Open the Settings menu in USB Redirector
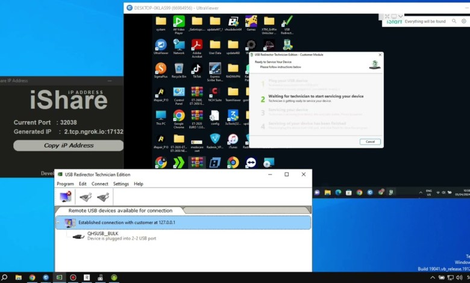The image size is (470, 283). [x=121, y=184]
